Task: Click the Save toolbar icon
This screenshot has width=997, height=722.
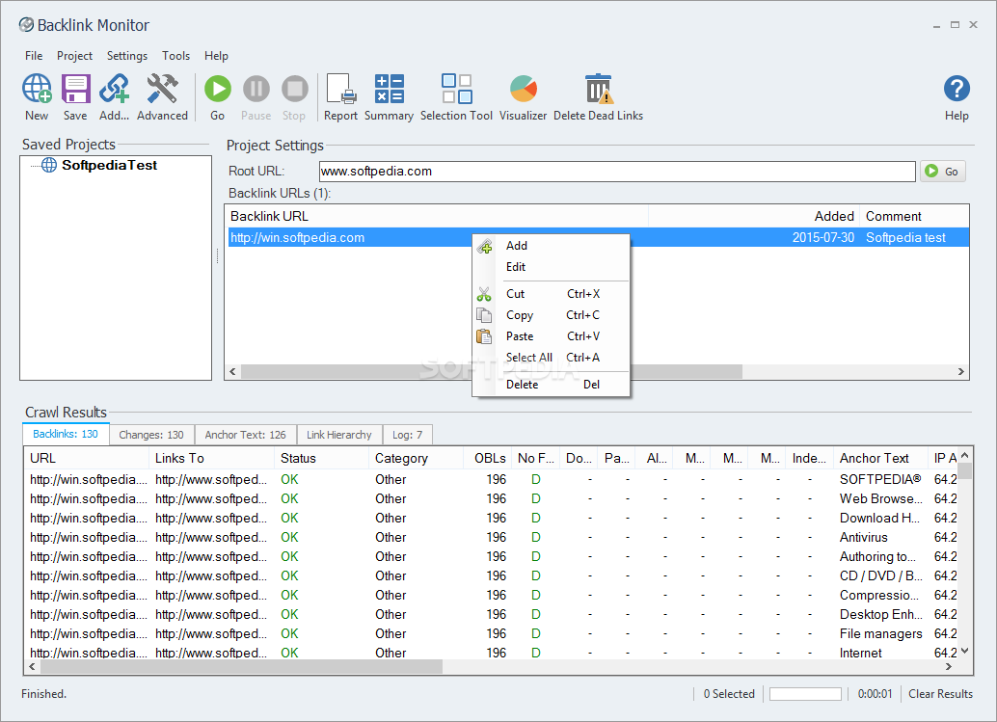Action: (75, 89)
